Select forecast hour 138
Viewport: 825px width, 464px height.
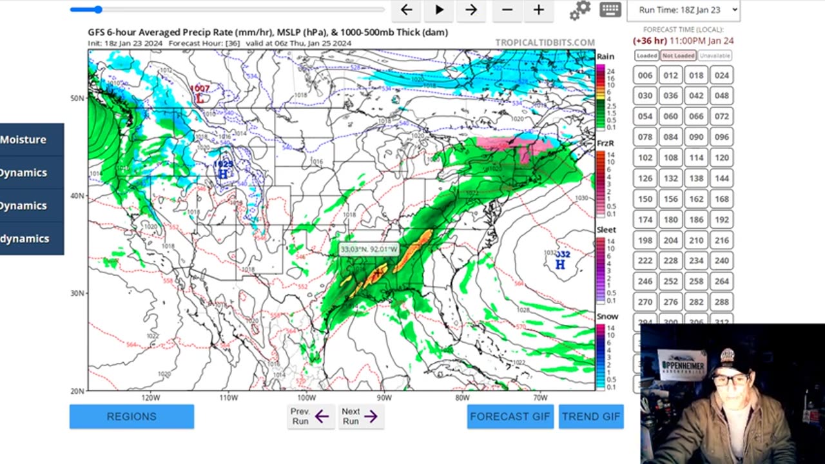click(696, 179)
